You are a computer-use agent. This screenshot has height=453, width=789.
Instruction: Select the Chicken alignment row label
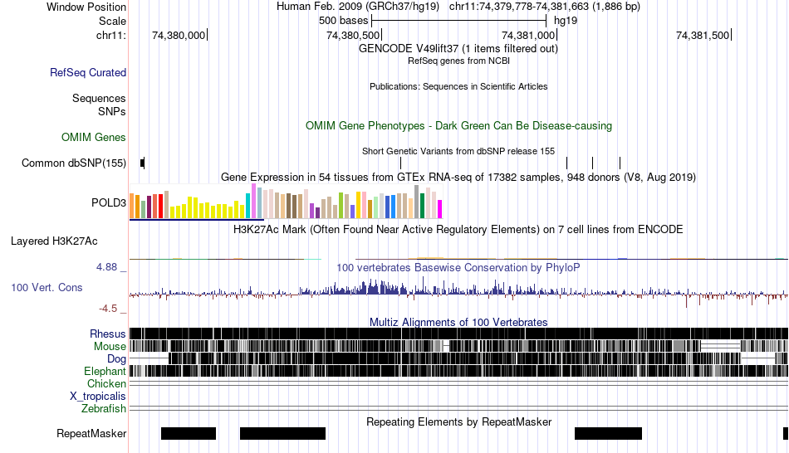click(x=106, y=383)
